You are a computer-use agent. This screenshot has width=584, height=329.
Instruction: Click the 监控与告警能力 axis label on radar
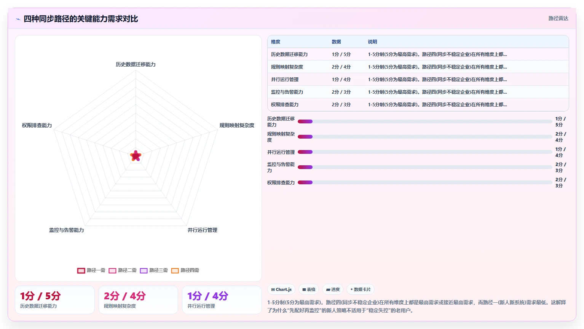tap(67, 230)
